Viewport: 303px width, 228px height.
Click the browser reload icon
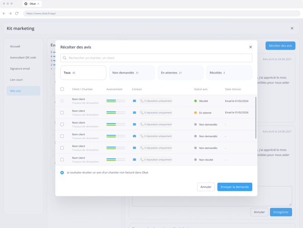pos(17,14)
